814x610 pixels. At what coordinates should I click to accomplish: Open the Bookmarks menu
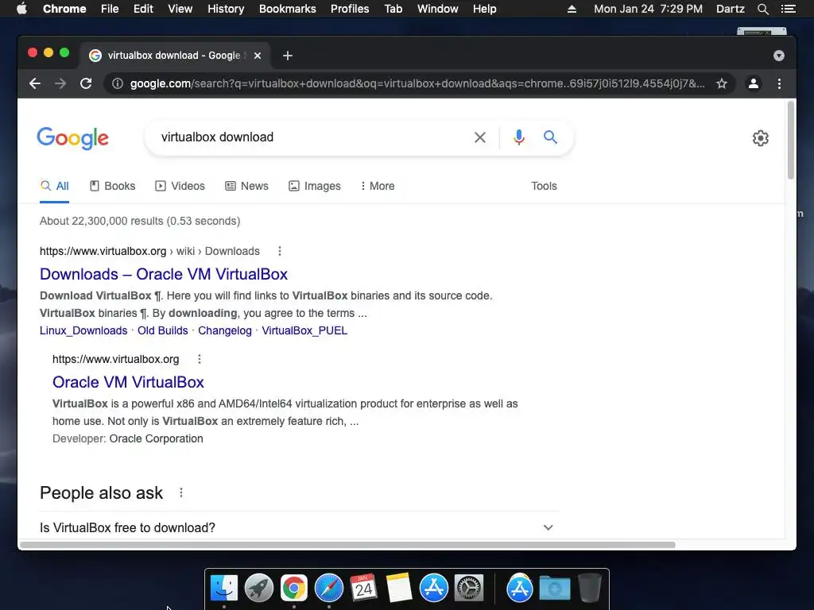288,9
